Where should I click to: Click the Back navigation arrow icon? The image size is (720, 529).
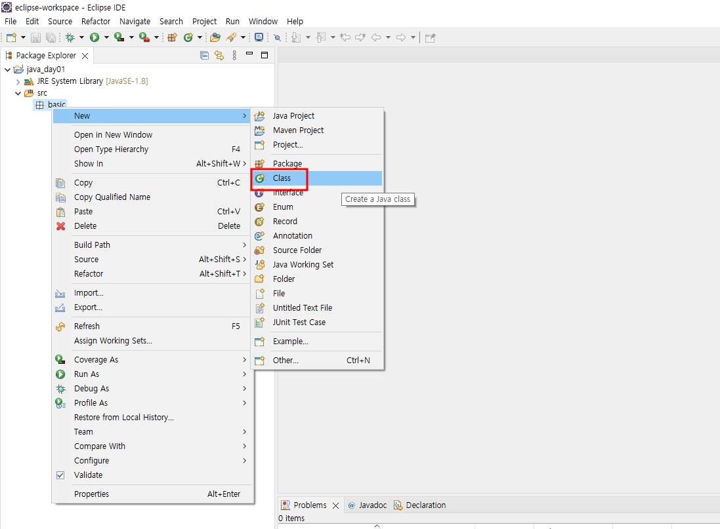[x=376, y=37]
